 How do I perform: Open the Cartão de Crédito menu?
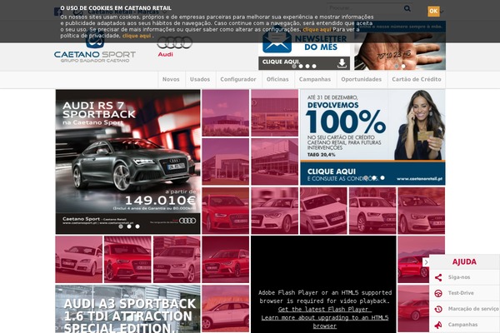(417, 79)
